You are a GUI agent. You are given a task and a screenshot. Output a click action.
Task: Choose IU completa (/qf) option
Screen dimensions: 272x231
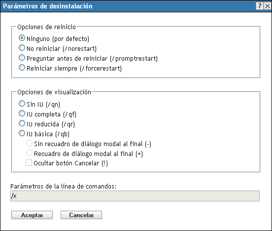(22, 114)
